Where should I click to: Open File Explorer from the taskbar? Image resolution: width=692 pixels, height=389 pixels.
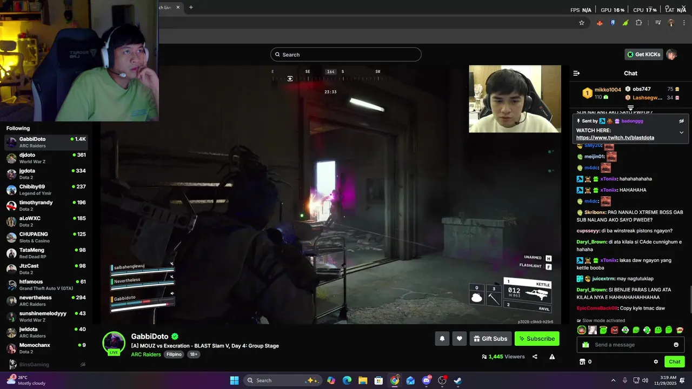[363, 380]
